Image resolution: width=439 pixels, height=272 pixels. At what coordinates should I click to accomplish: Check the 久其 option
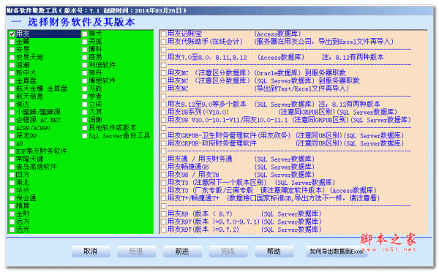pyautogui.click(x=85, y=112)
